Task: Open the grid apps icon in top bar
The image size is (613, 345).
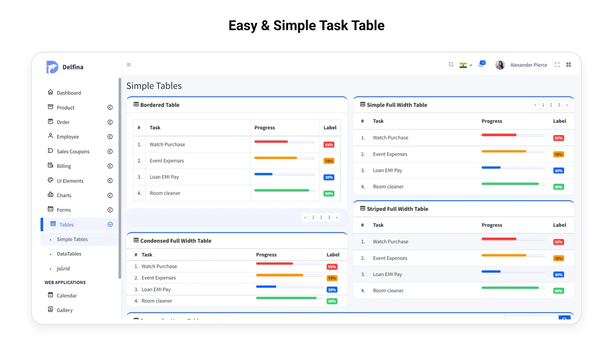Action: 568,65
